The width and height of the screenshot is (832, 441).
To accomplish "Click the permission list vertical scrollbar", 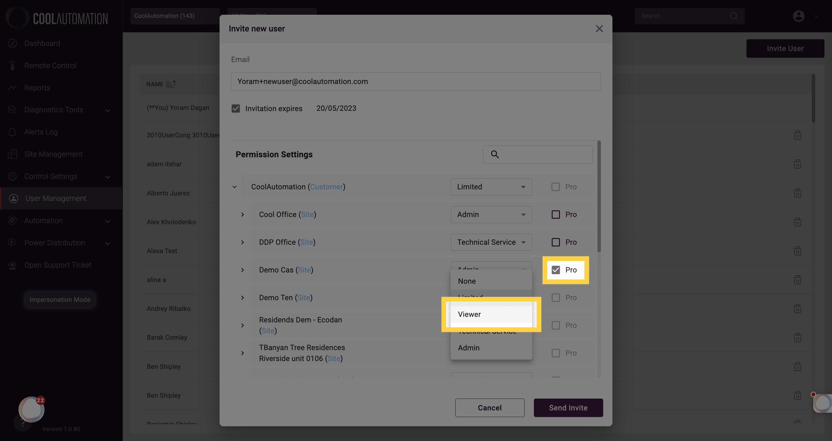I will pos(599,197).
